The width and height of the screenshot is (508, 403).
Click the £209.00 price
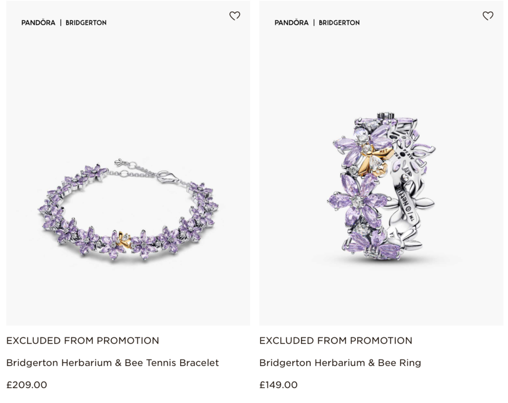click(27, 385)
